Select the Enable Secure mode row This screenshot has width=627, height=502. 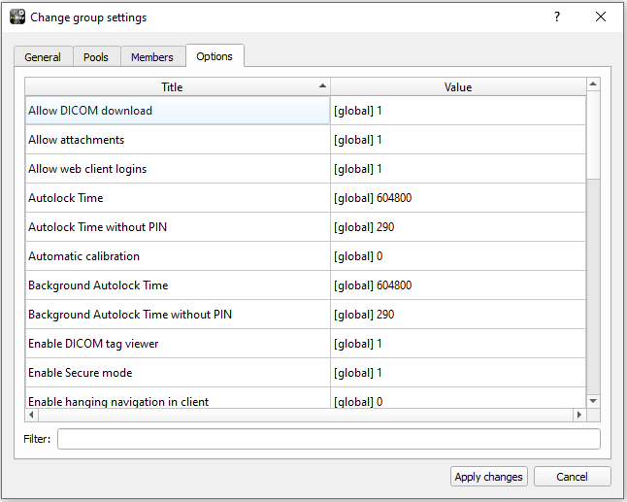click(x=178, y=373)
